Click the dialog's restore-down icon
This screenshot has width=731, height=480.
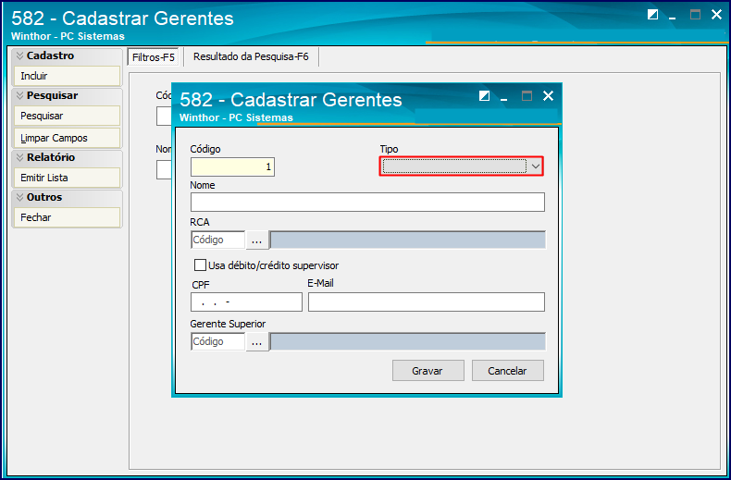coord(484,96)
